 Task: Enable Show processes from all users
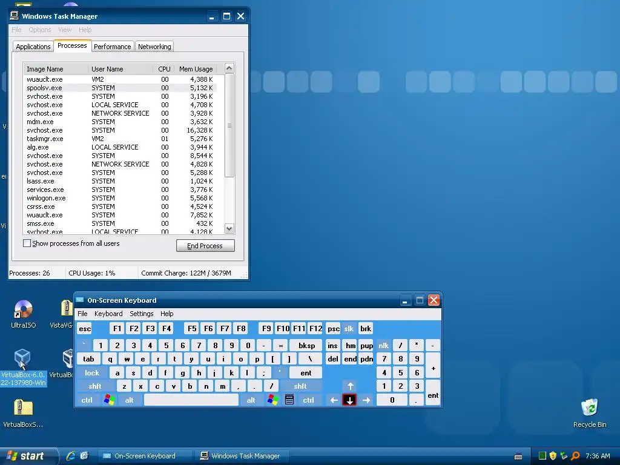[x=27, y=243]
